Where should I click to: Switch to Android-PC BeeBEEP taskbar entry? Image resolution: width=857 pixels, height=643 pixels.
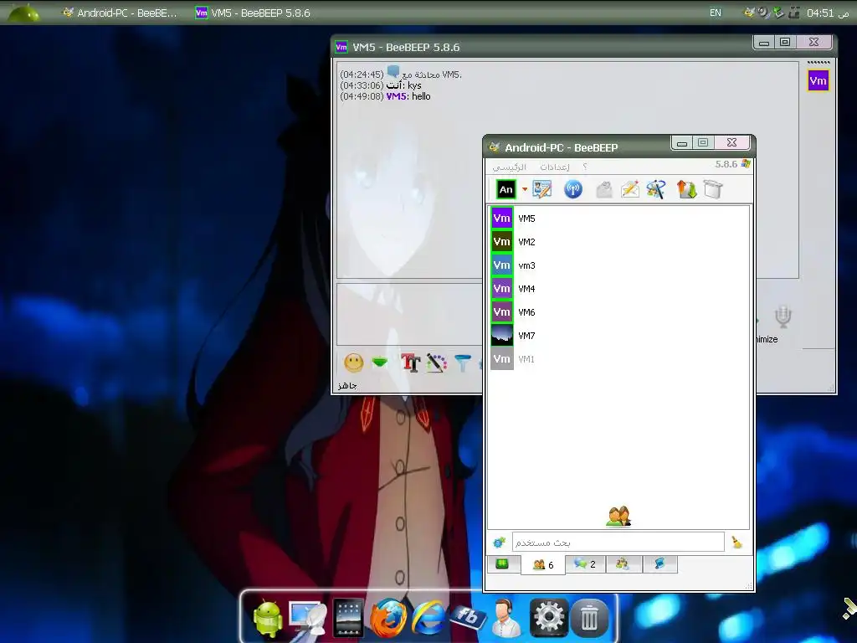point(121,13)
